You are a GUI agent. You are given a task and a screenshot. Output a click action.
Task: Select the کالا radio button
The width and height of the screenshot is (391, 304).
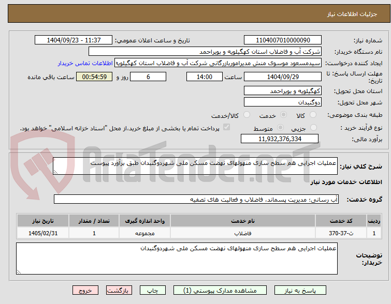click(313, 115)
